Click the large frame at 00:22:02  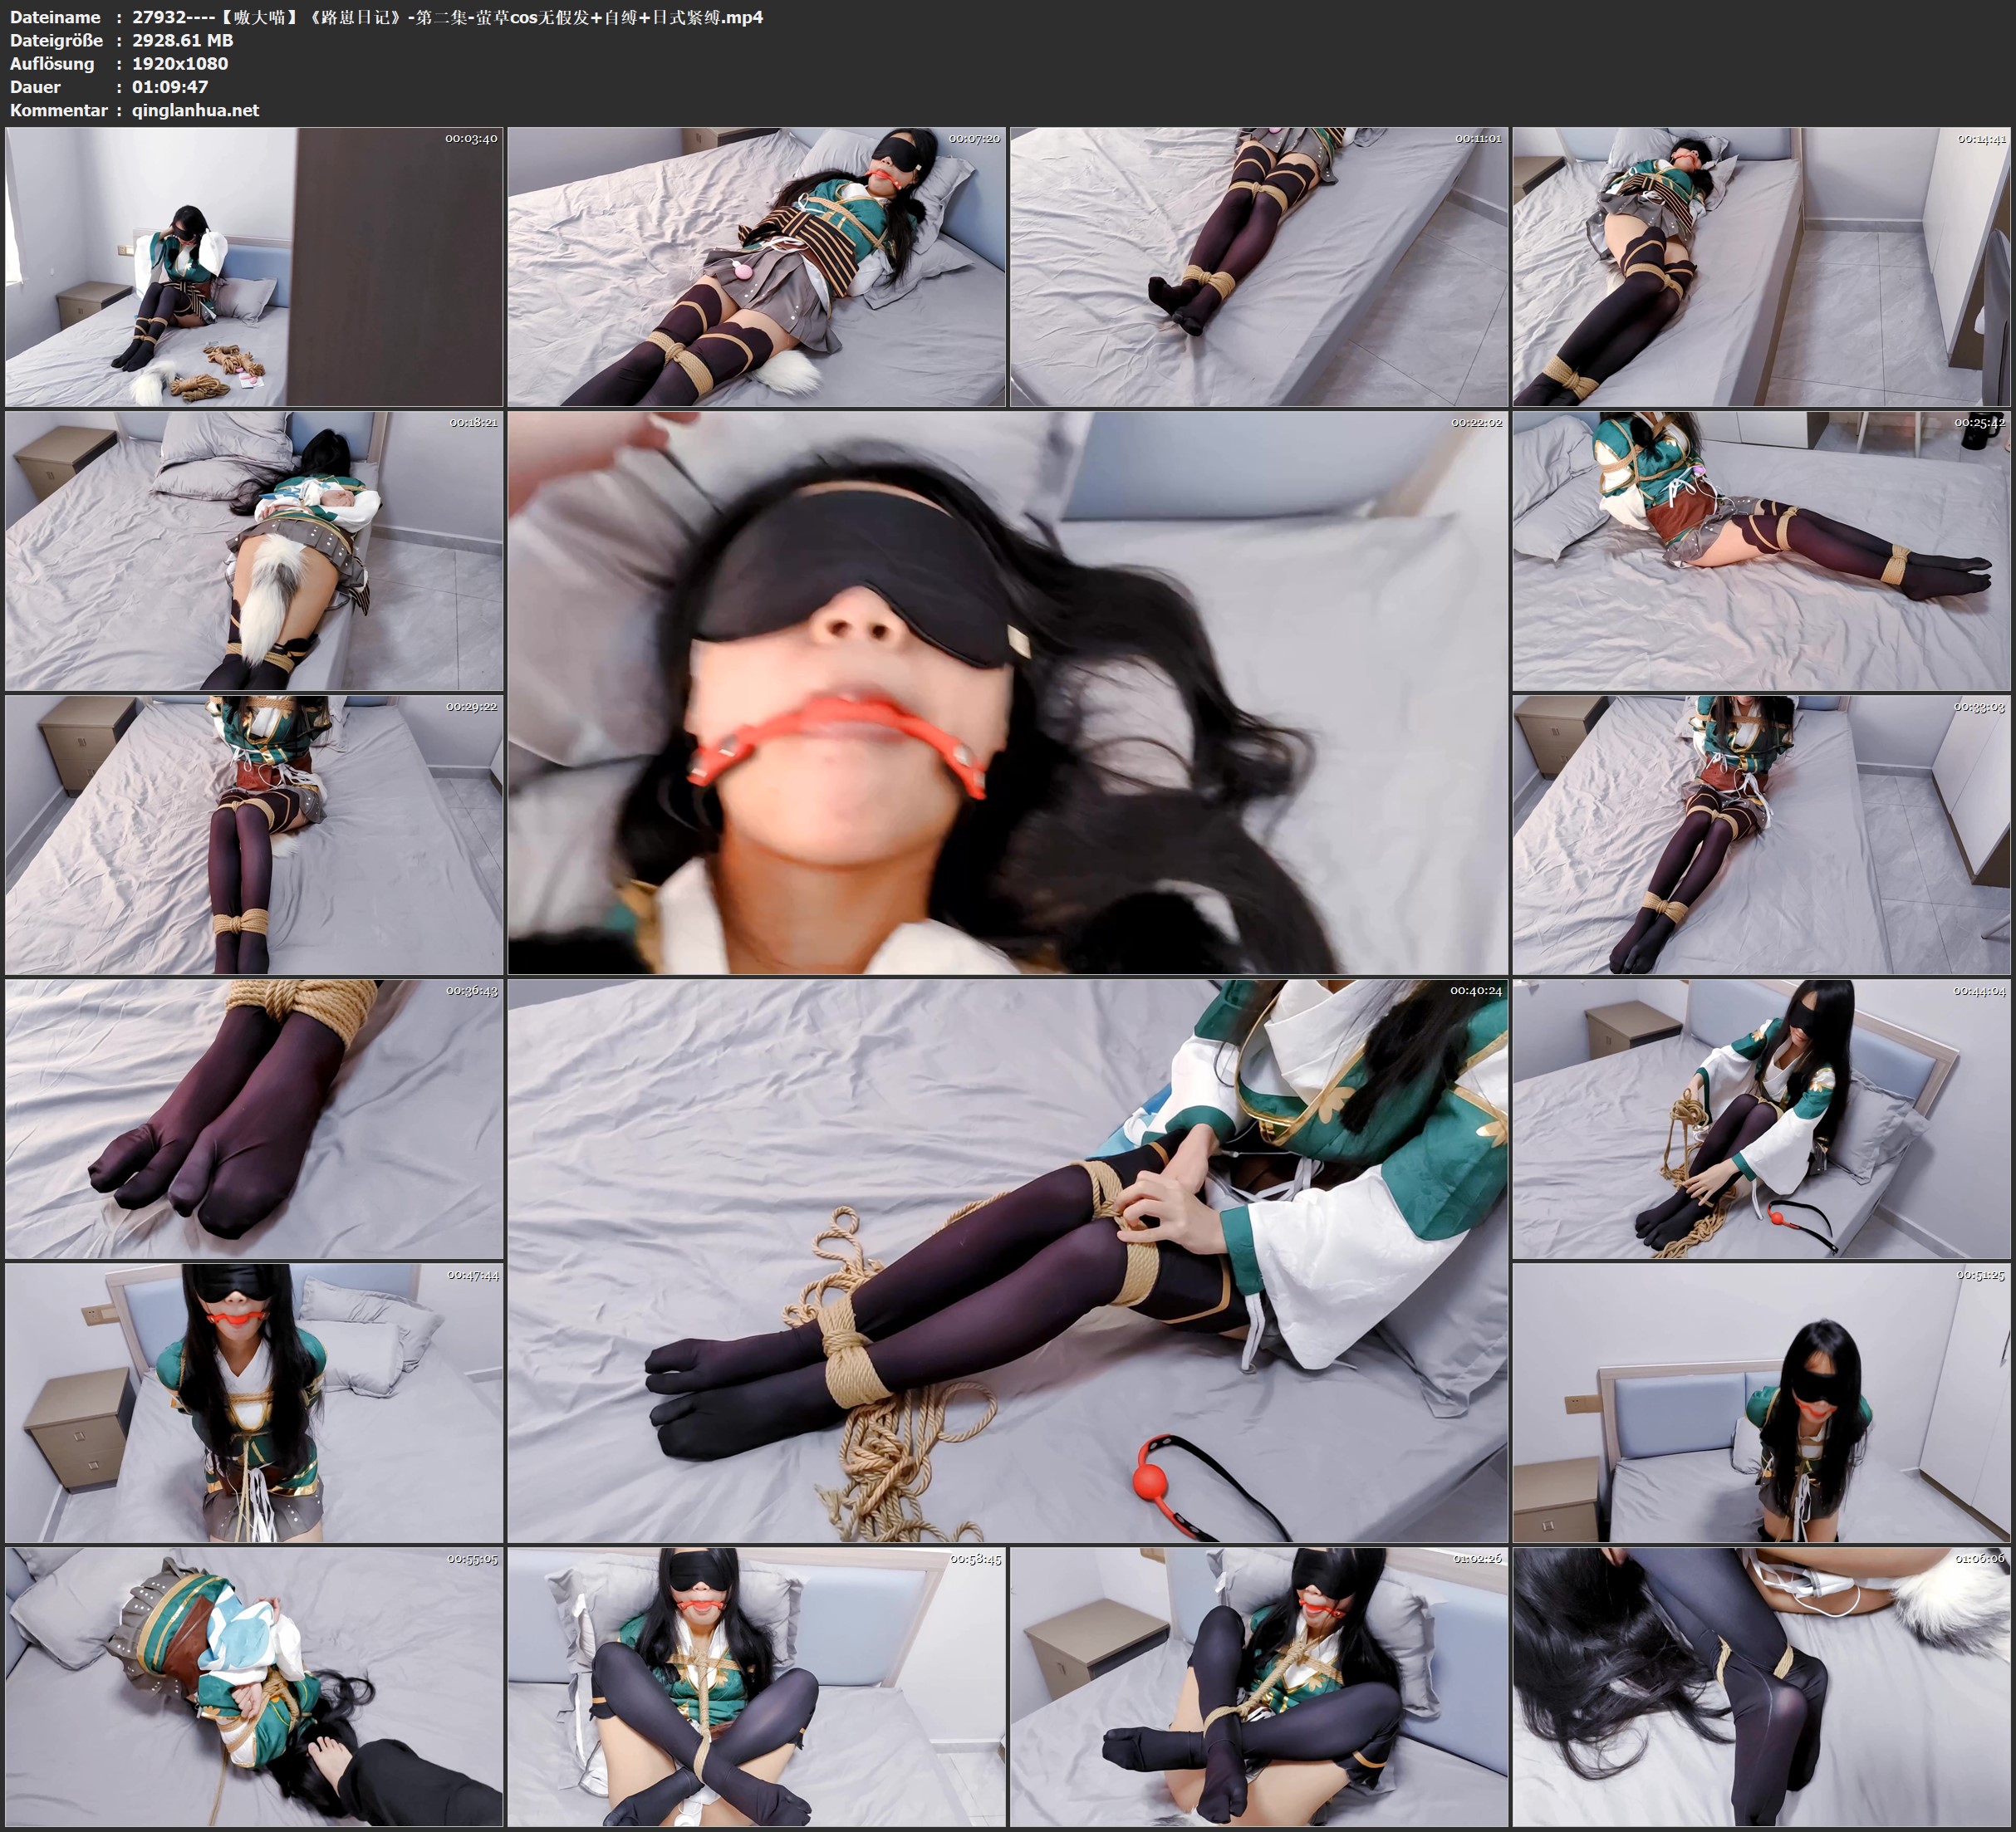tap(1007, 692)
